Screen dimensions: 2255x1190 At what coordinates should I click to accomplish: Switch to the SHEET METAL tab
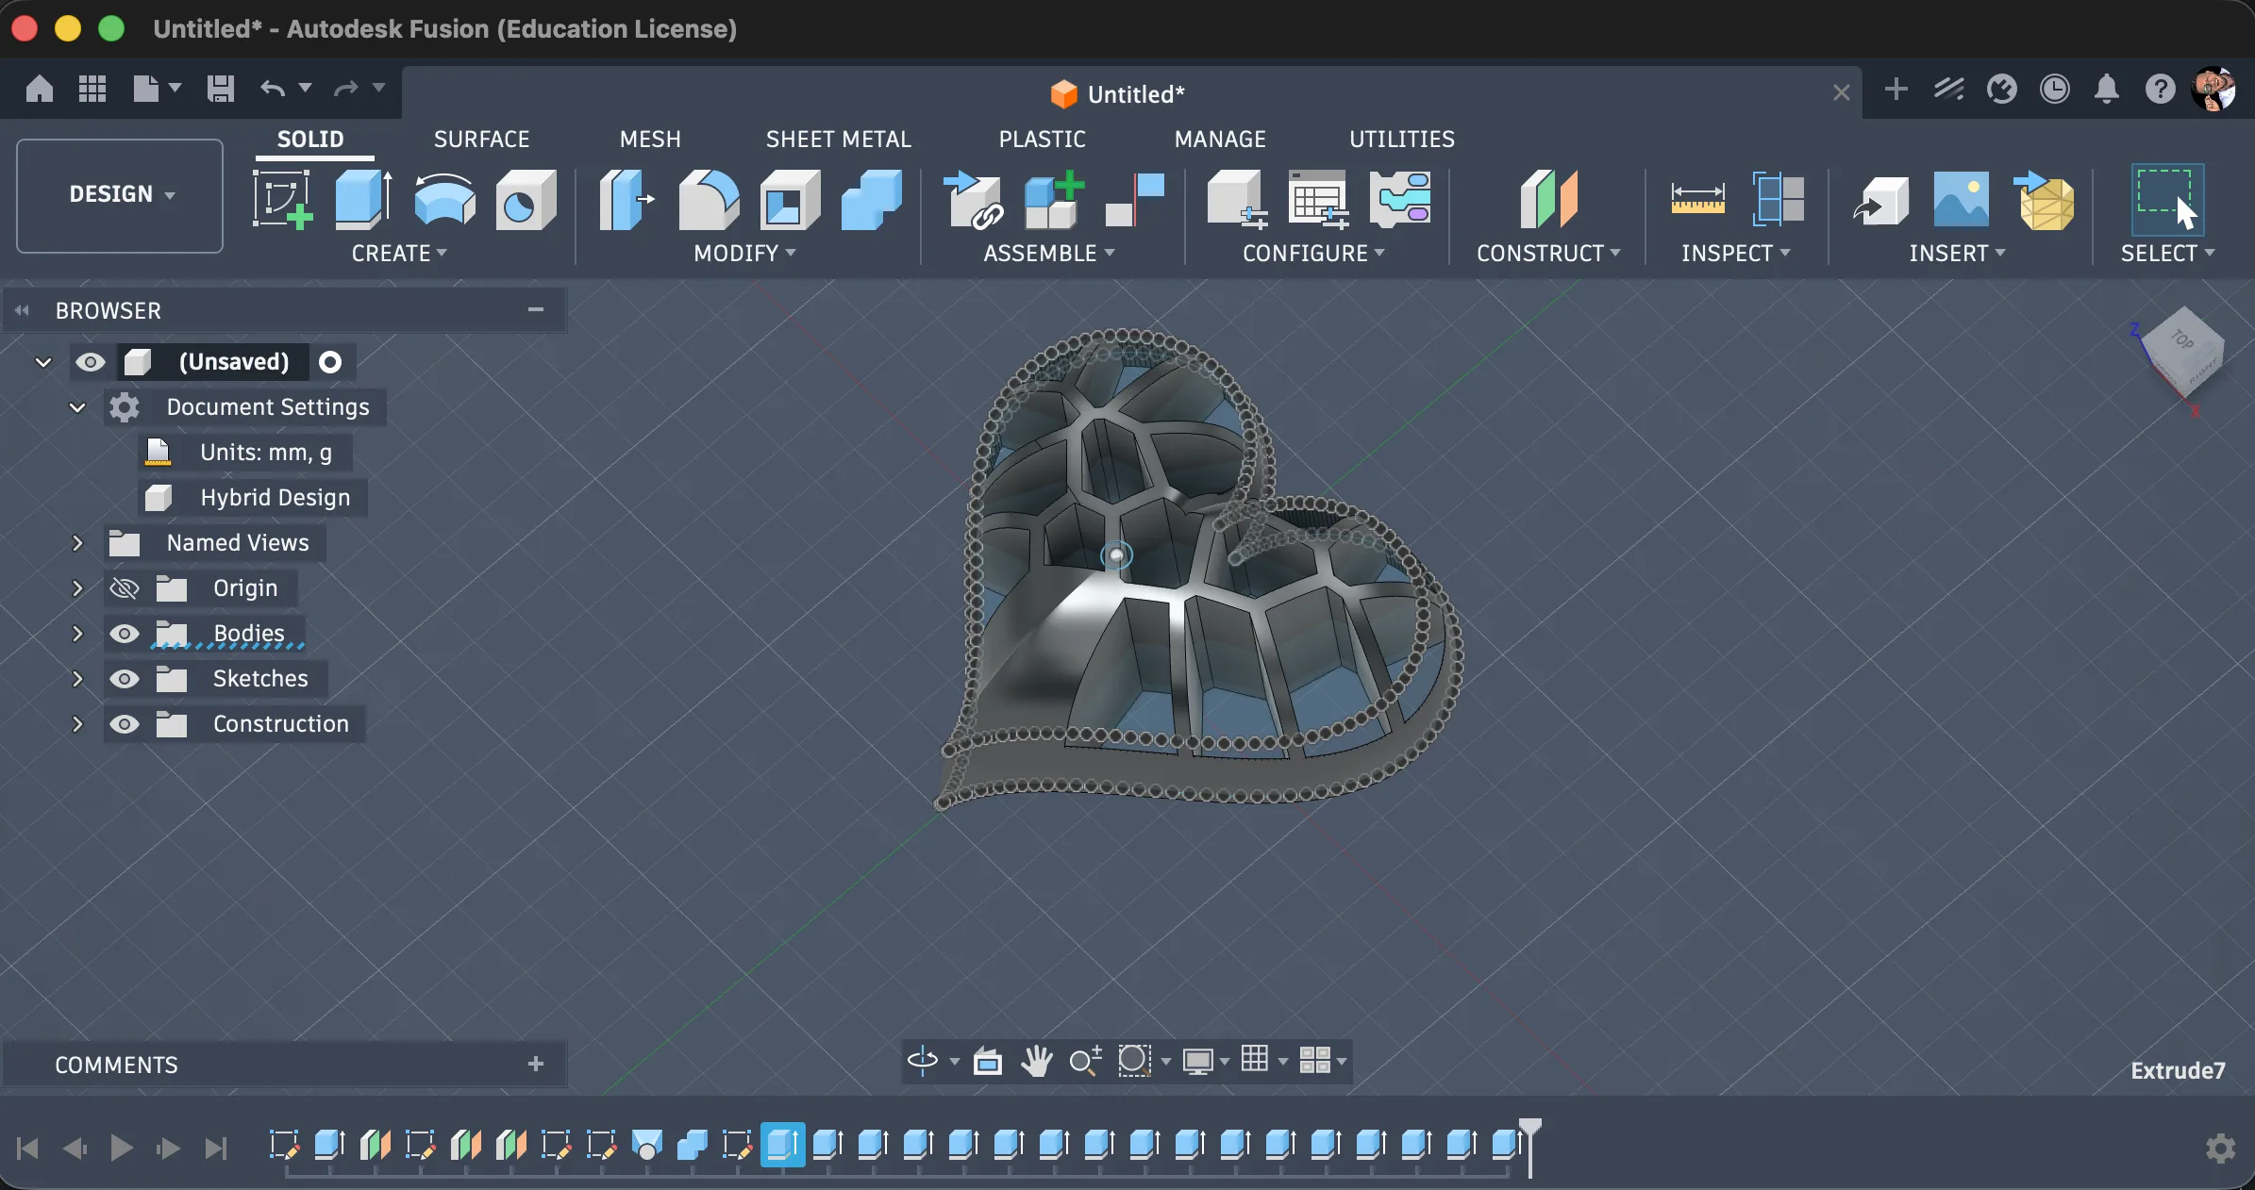point(838,140)
